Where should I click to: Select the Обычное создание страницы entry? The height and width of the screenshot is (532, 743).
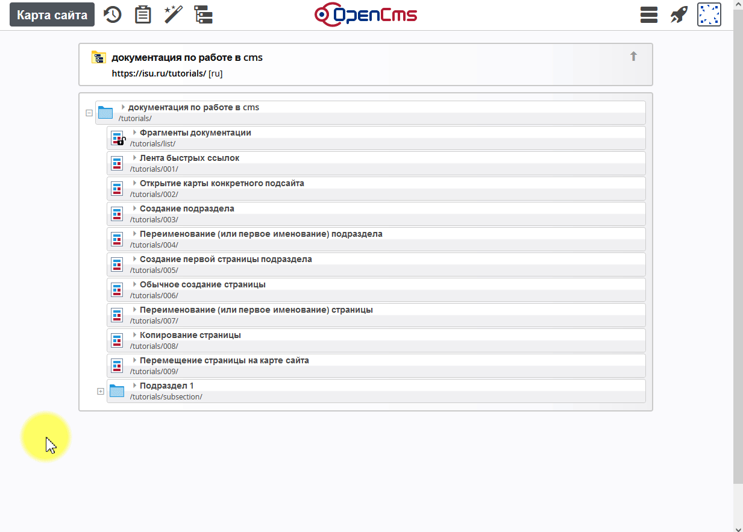pyautogui.click(x=202, y=284)
